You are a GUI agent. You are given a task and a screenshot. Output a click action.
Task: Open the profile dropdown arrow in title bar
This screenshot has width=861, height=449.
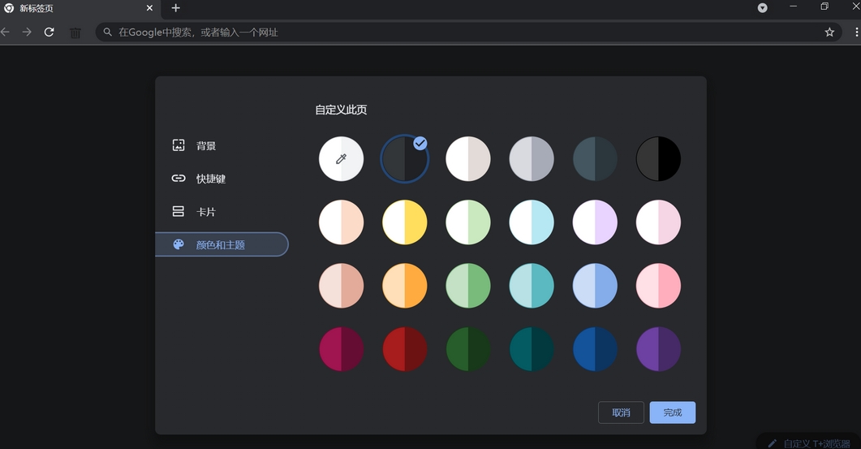762,8
